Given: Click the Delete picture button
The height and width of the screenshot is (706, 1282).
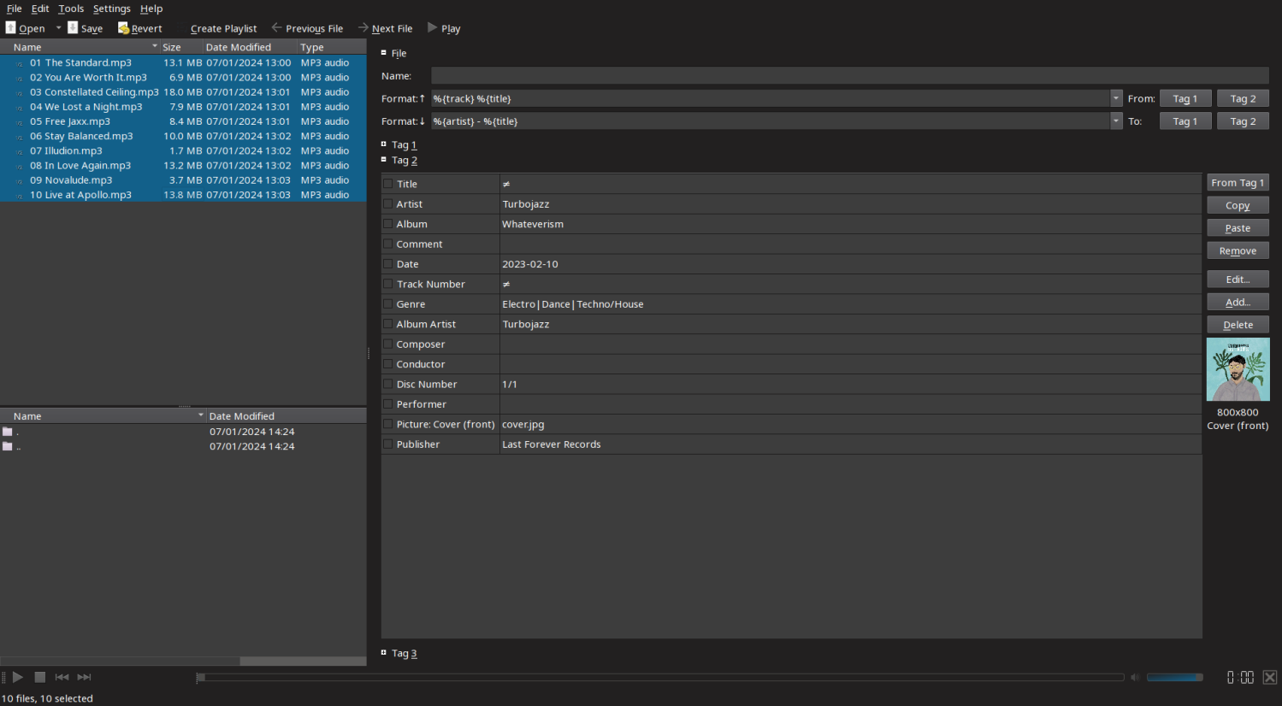Looking at the screenshot, I should tap(1237, 325).
